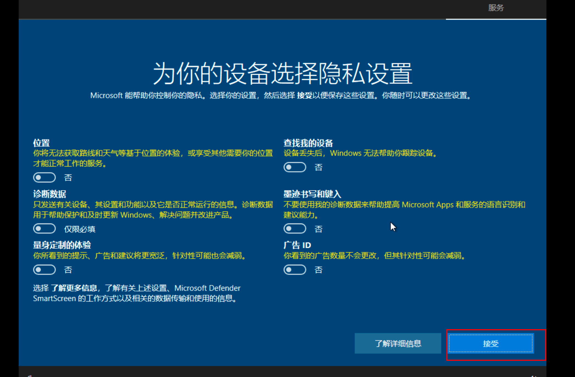Click the 墨迹书写和键入 heading
Screen dimensions: 575x377
(312, 194)
